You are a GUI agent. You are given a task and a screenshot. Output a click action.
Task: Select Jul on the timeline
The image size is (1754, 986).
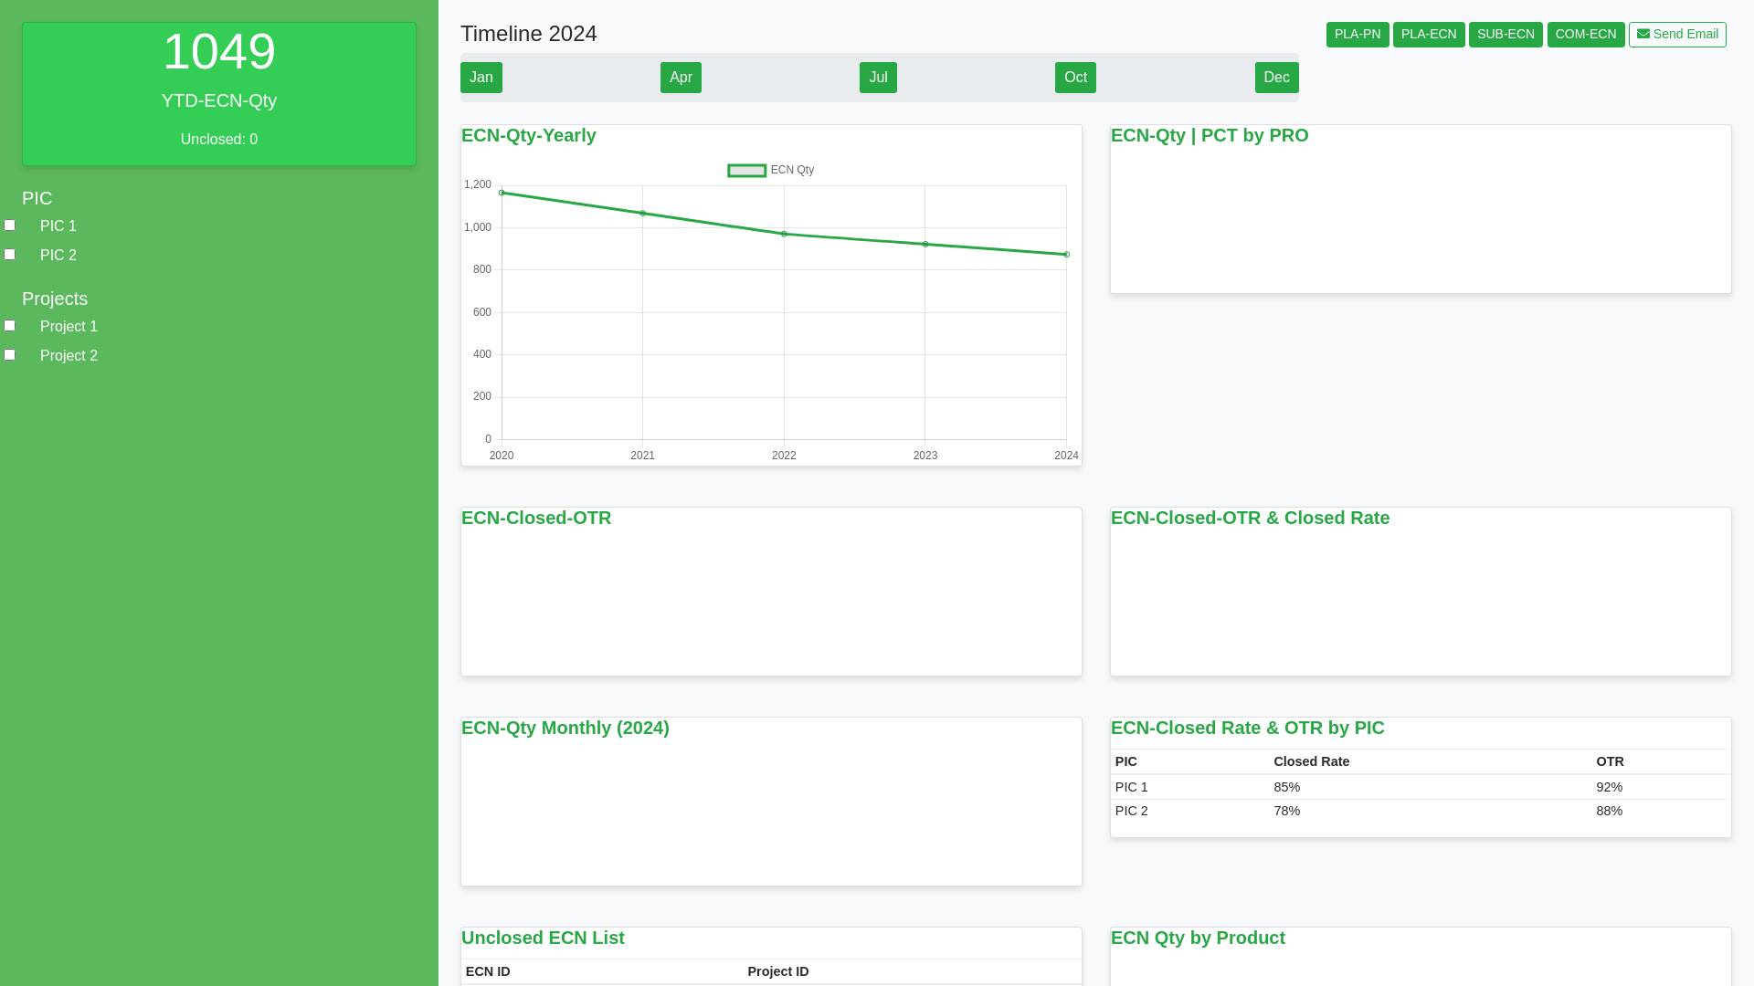pyautogui.click(x=878, y=77)
